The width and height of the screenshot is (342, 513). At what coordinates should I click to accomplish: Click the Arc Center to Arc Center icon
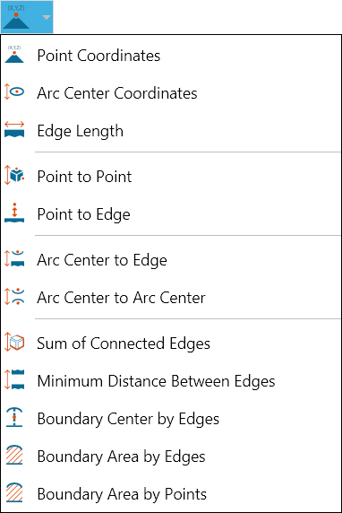[x=14, y=297]
